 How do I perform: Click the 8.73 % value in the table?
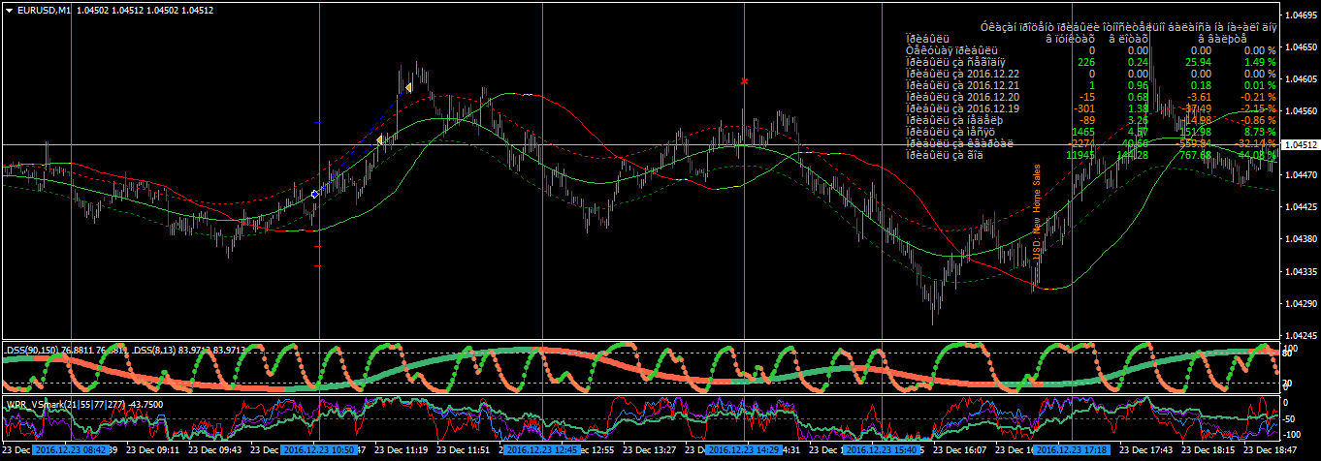click(x=1261, y=132)
